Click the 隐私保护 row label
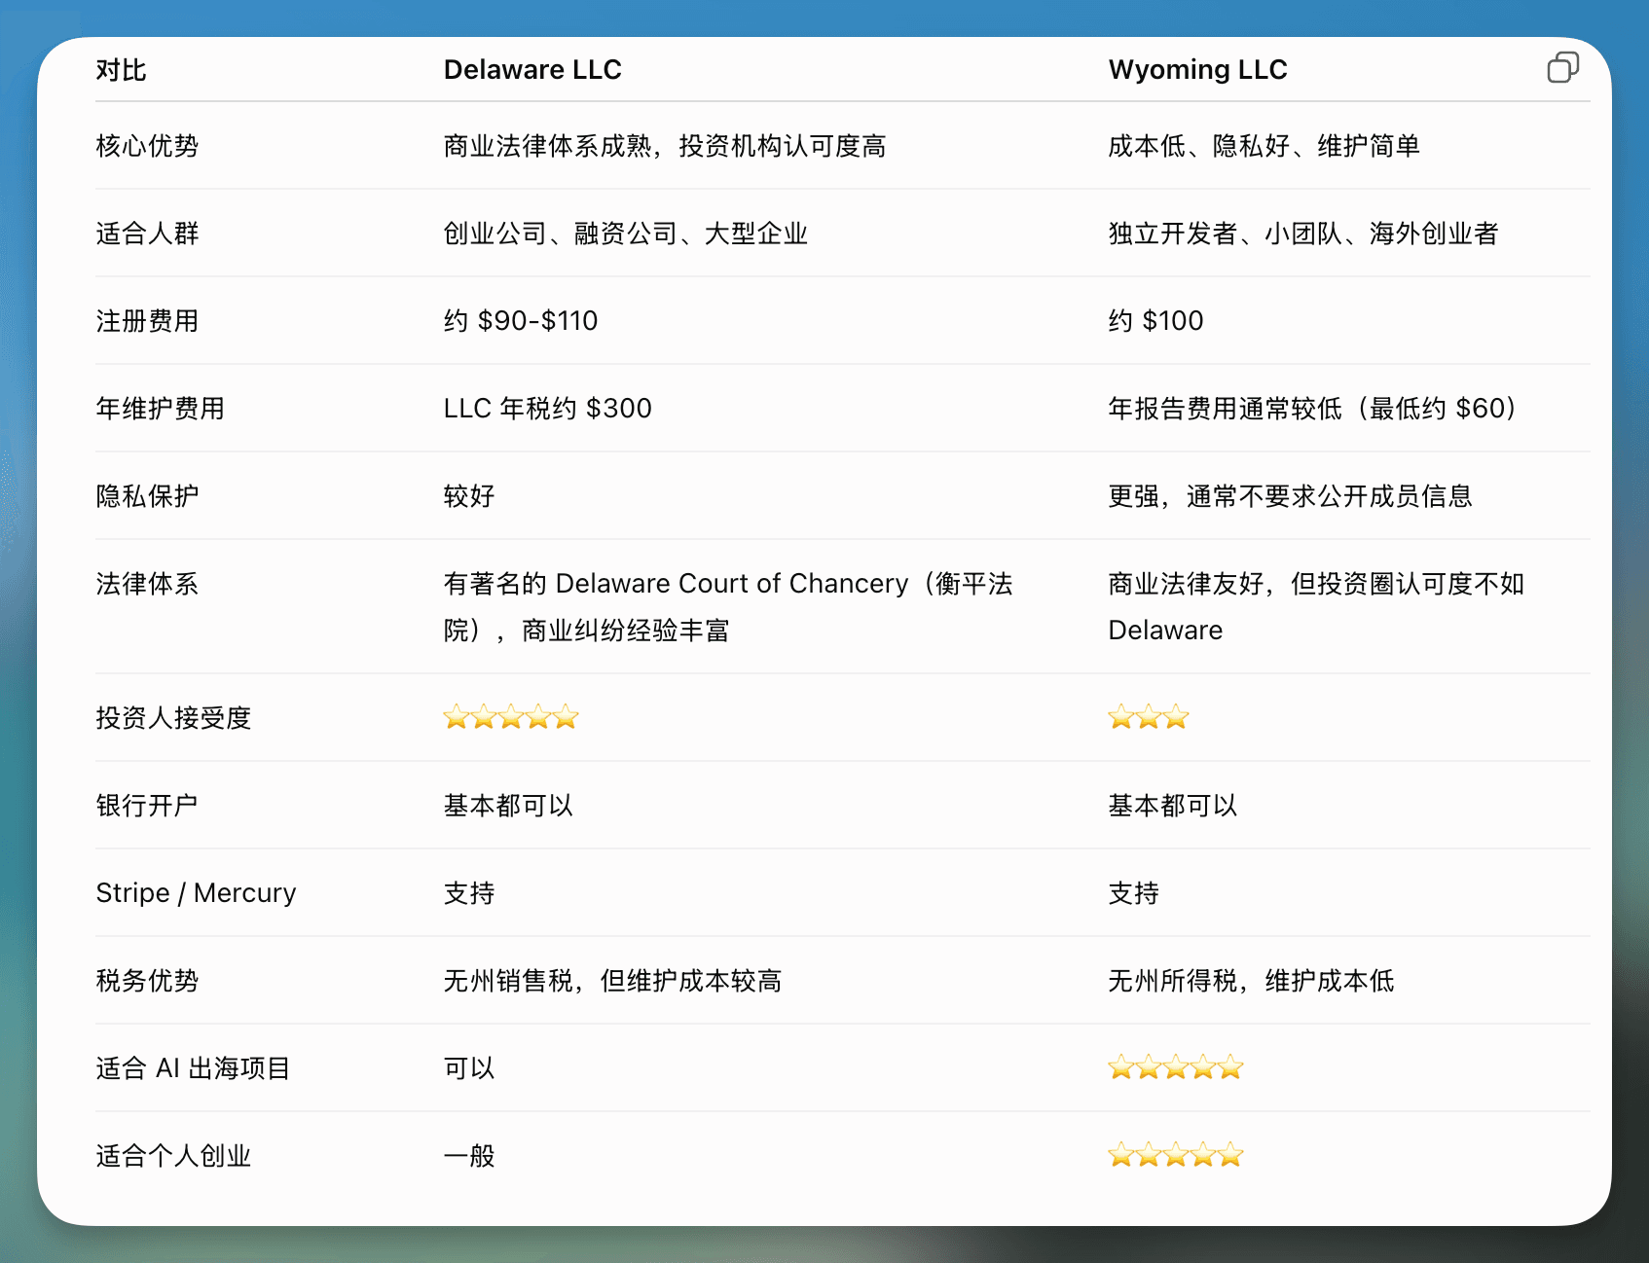Viewport: 1649px width, 1263px height. [x=147, y=496]
